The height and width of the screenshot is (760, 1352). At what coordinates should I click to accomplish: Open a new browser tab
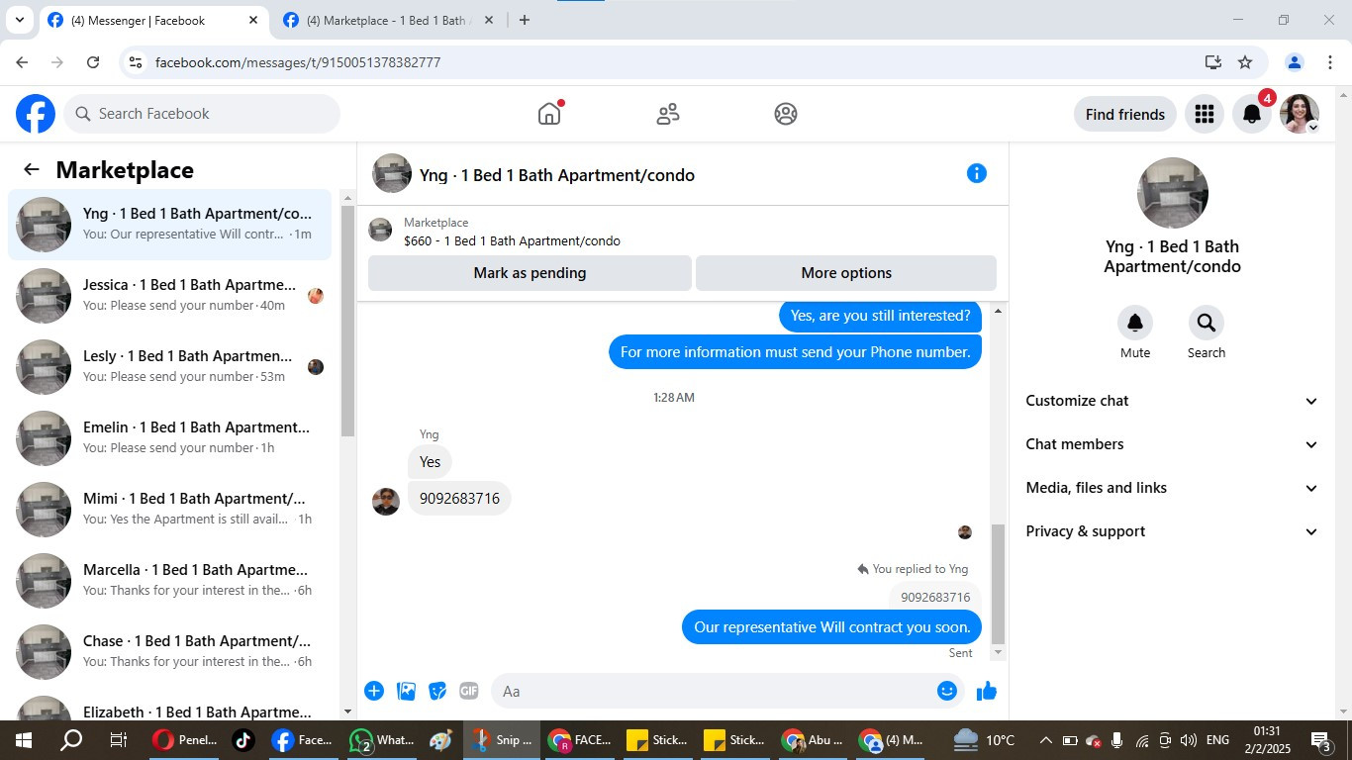525,20
